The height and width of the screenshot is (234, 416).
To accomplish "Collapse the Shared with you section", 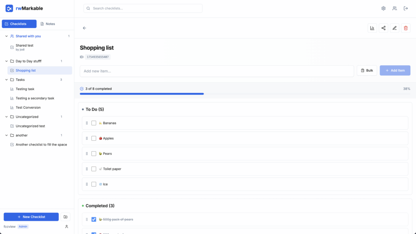I will coord(6,36).
